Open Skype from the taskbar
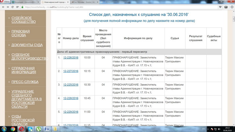Viewport: 235px width, 132px height. [x=30, y=129]
